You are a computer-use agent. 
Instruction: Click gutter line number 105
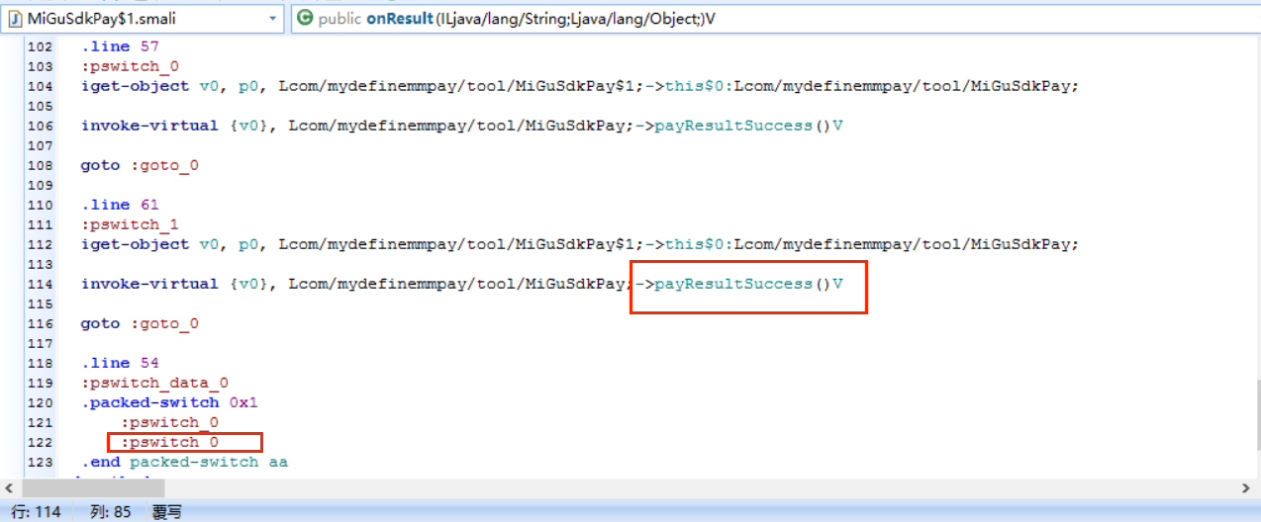pos(41,106)
